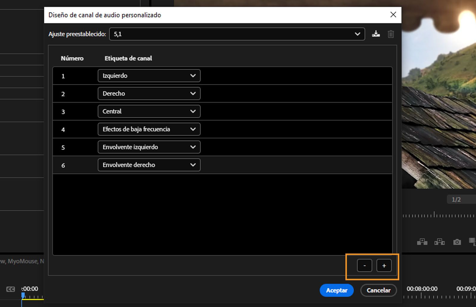Click the minus button to remove a channel
476x307 pixels.
pyautogui.click(x=364, y=265)
